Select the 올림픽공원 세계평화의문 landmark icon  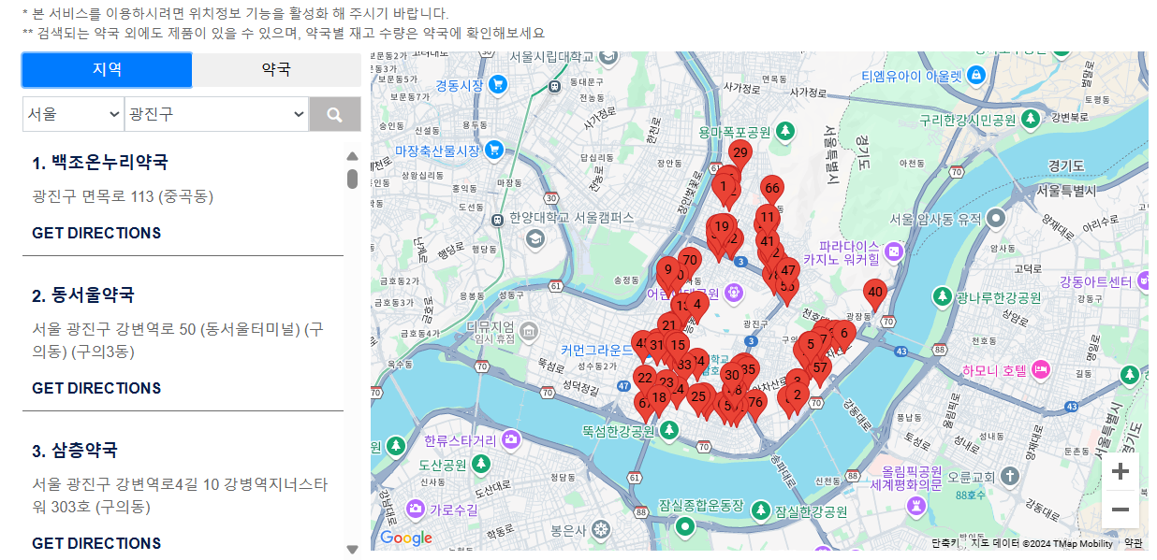[x=916, y=506]
